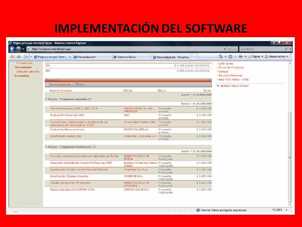
Task: Open Satisfacción Clientes Coseche project
Action: [69, 176]
